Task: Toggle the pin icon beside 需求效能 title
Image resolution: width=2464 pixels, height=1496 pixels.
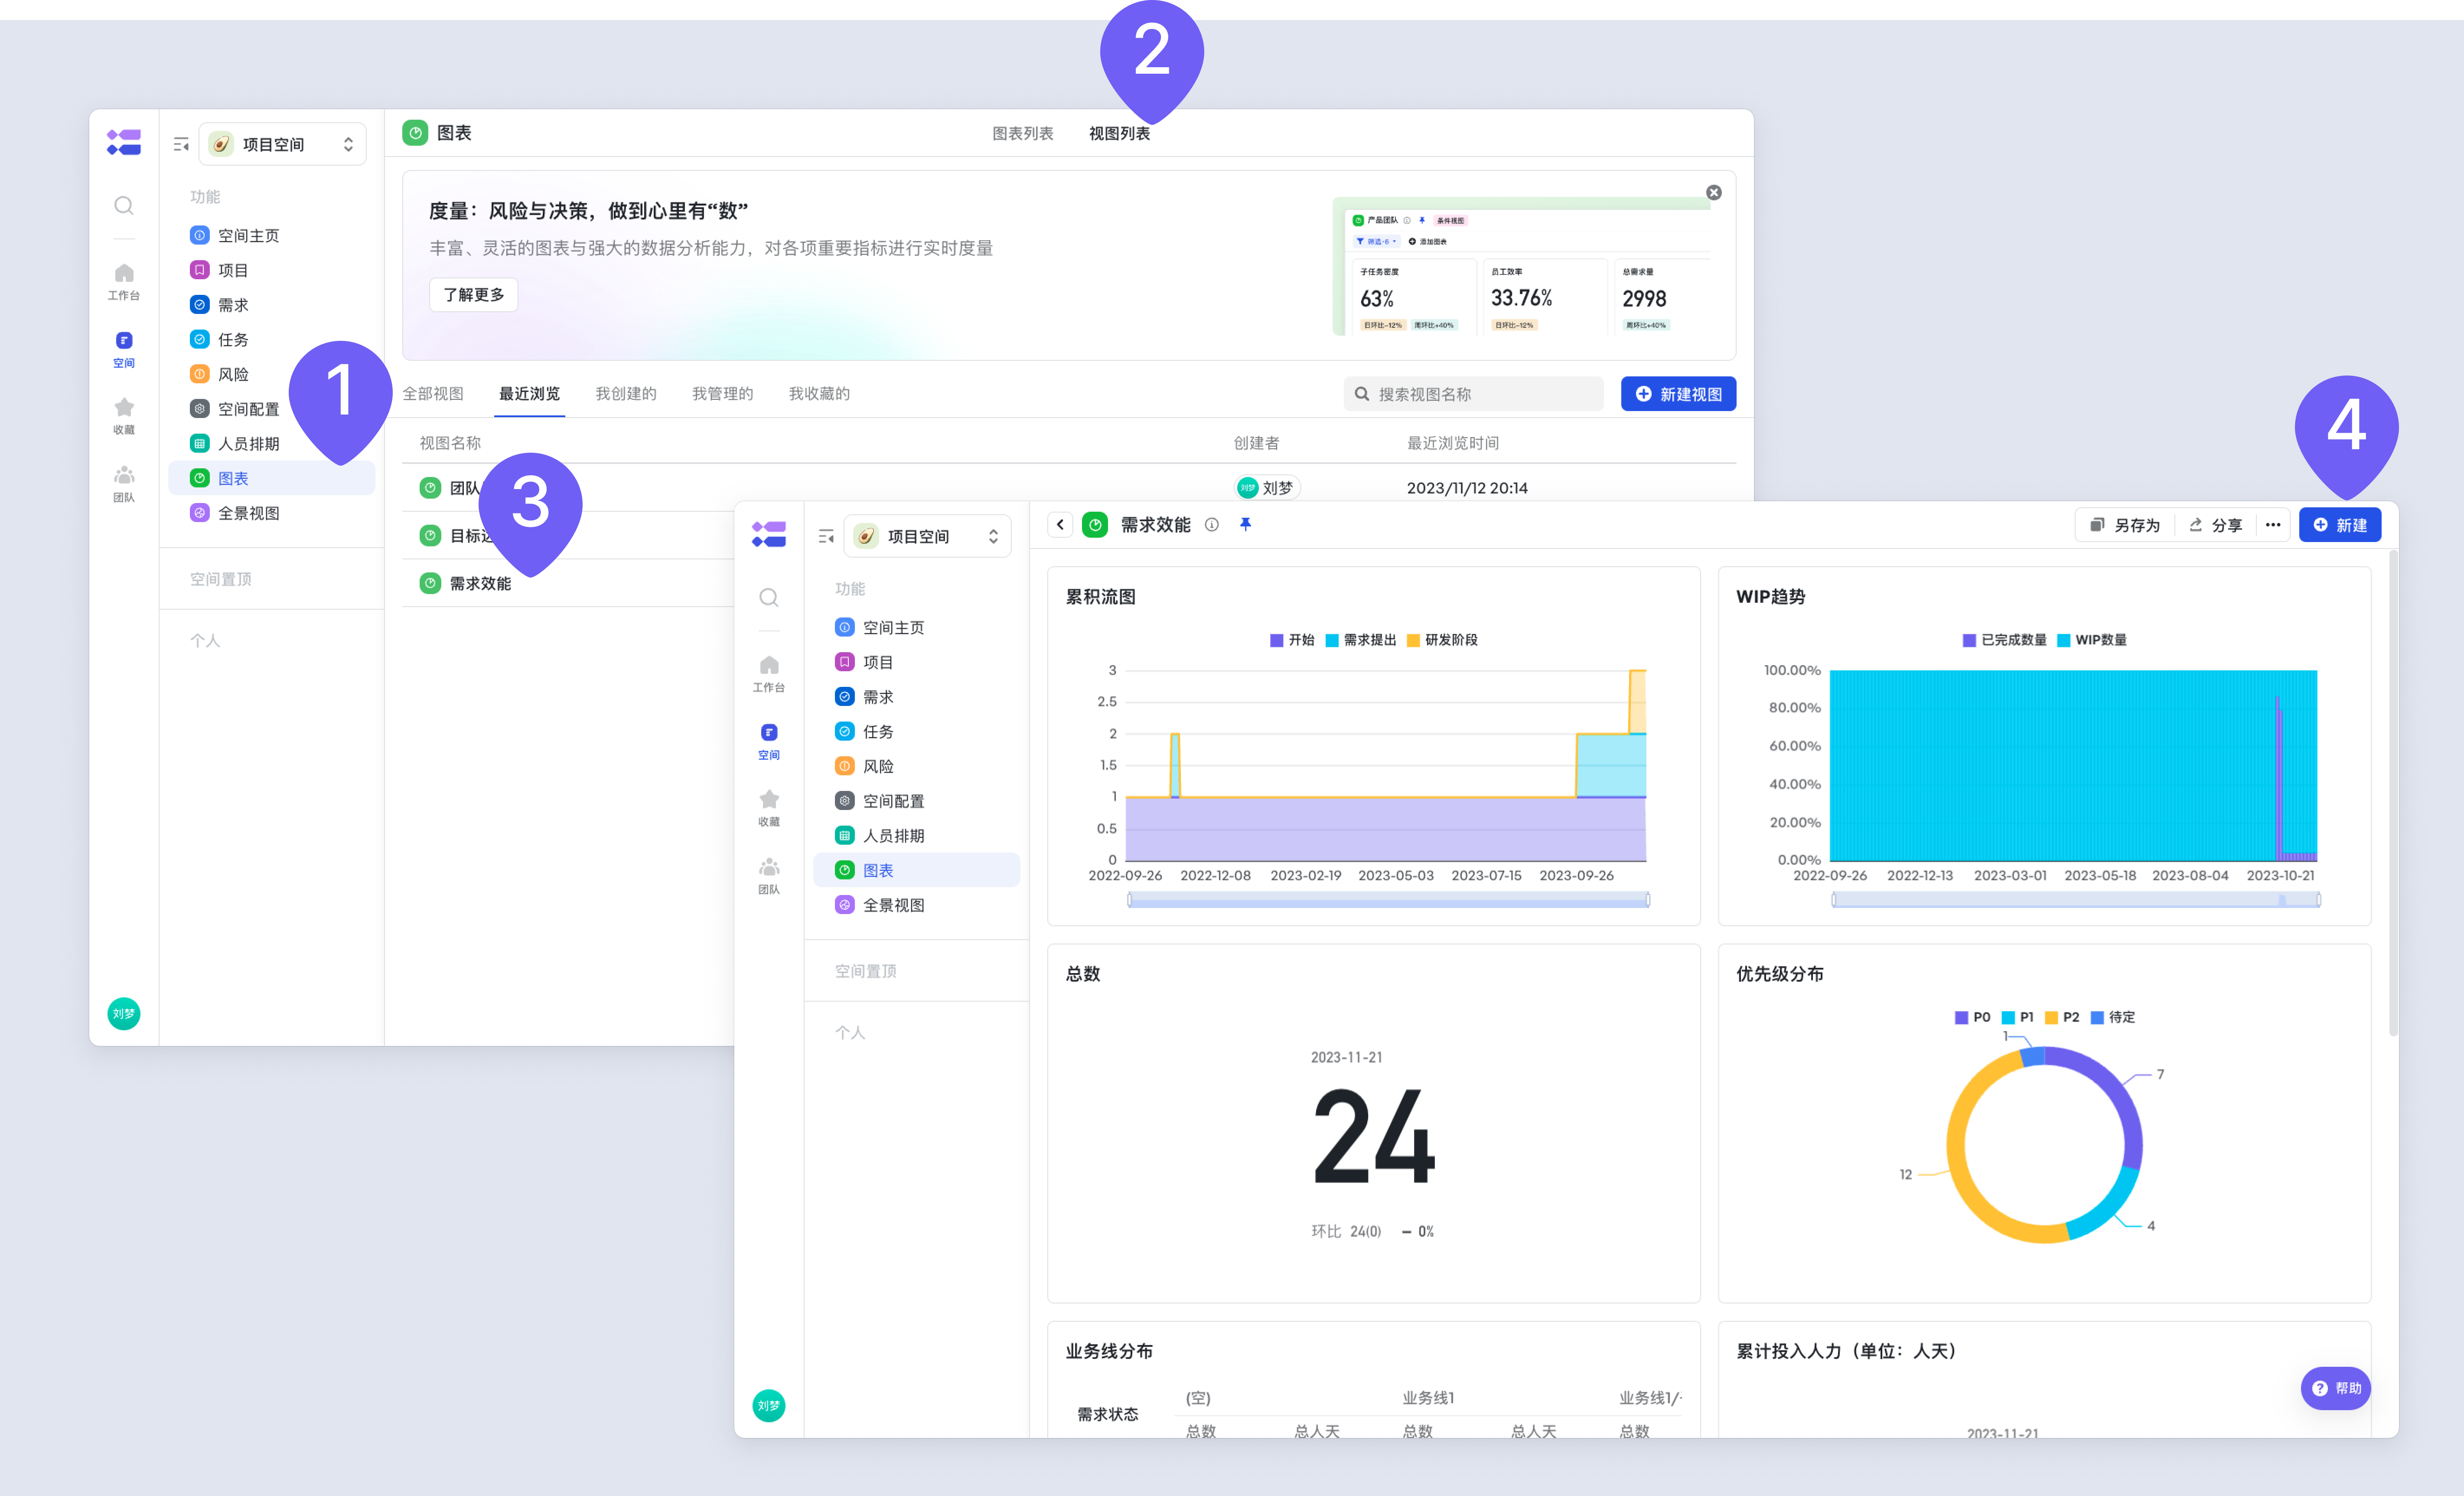Action: 1245,525
